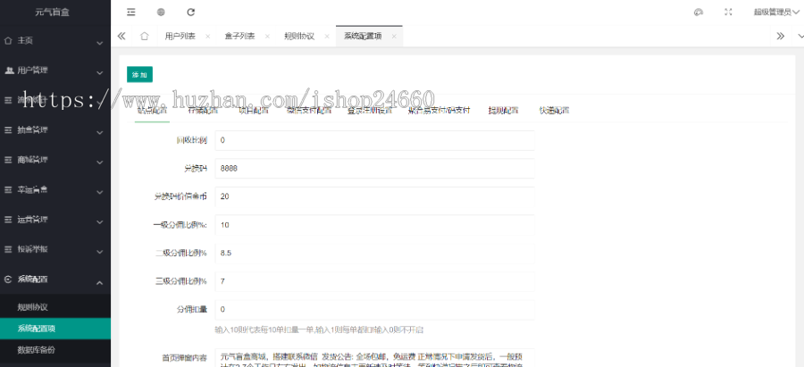Click the 兑换码价值金币 input showing 20
The width and height of the screenshot is (804, 367).
click(x=374, y=196)
